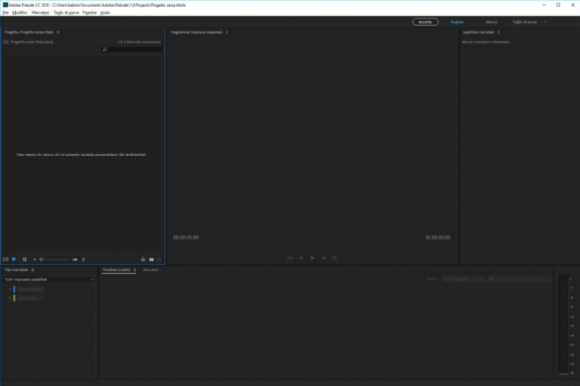Image resolution: width=580 pixels, height=386 pixels.
Task: Open the Timeline panel menu icon
Action: point(135,270)
